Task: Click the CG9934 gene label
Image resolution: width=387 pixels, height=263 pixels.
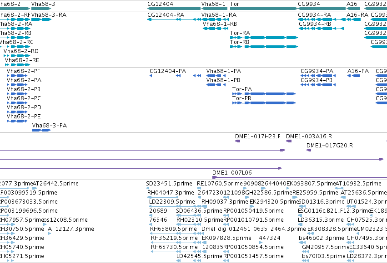Action: 309,4
